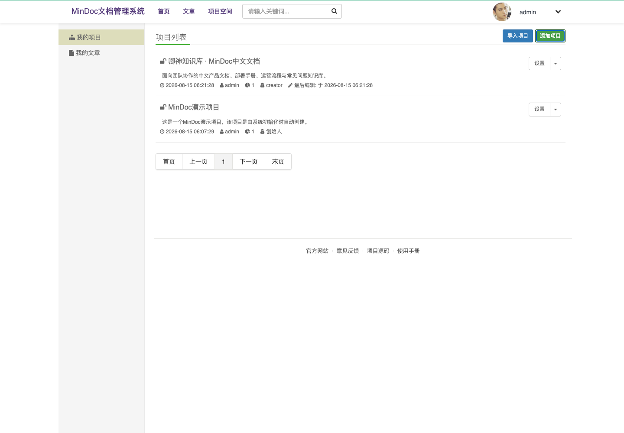Click 设置 button for 卿神知识库 project

pos(539,64)
